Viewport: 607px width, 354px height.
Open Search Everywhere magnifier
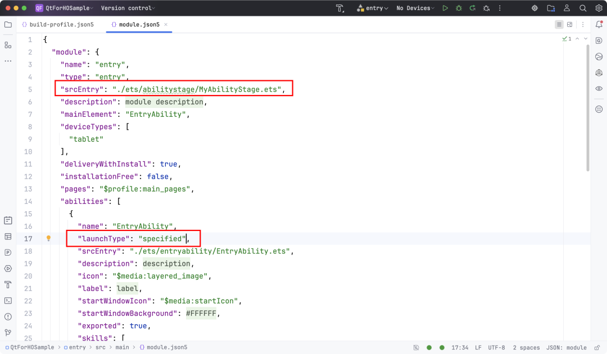[x=583, y=8]
